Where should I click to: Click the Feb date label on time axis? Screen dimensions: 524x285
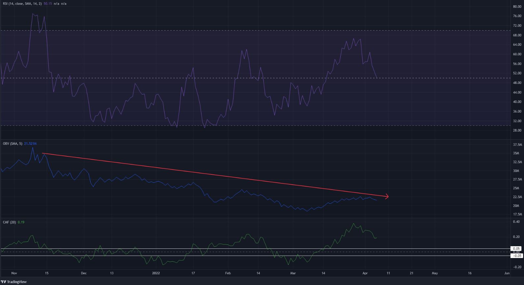click(x=228, y=273)
